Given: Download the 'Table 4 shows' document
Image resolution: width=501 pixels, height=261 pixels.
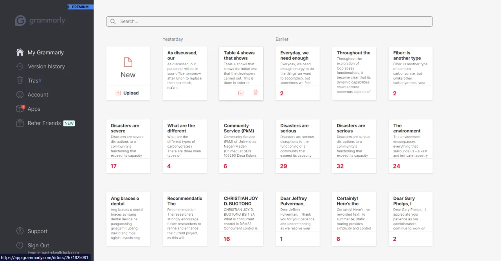Looking at the screenshot, I should click(x=241, y=93).
